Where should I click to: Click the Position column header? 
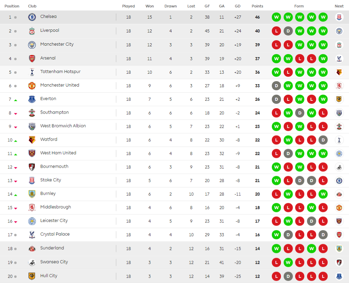point(12,6)
